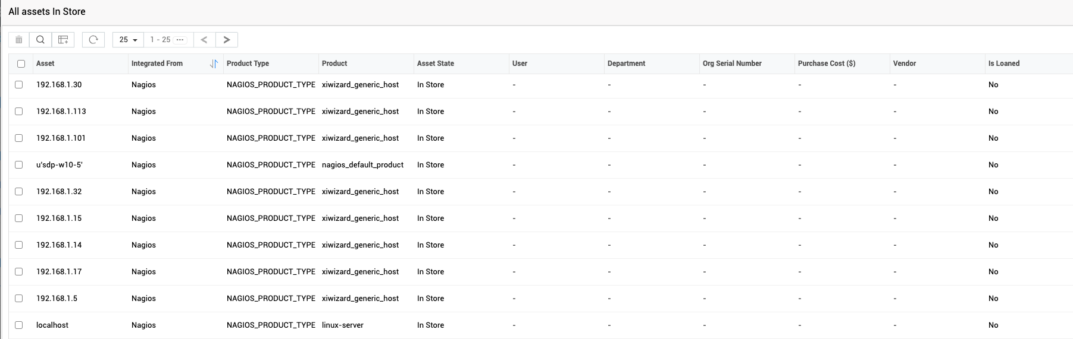1073x339 pixels.
Task: Click the delete trash icon
Action: [x=19, y=40]
